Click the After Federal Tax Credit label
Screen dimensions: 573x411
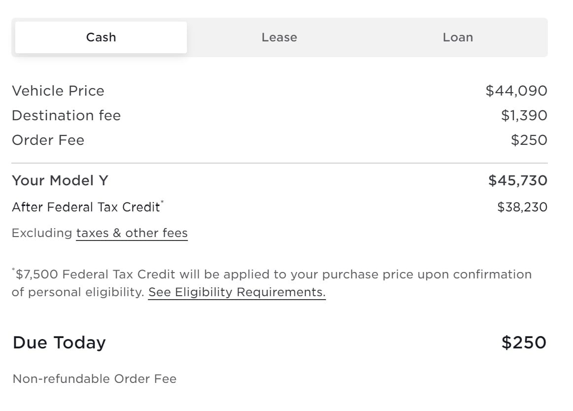[85, 207]
